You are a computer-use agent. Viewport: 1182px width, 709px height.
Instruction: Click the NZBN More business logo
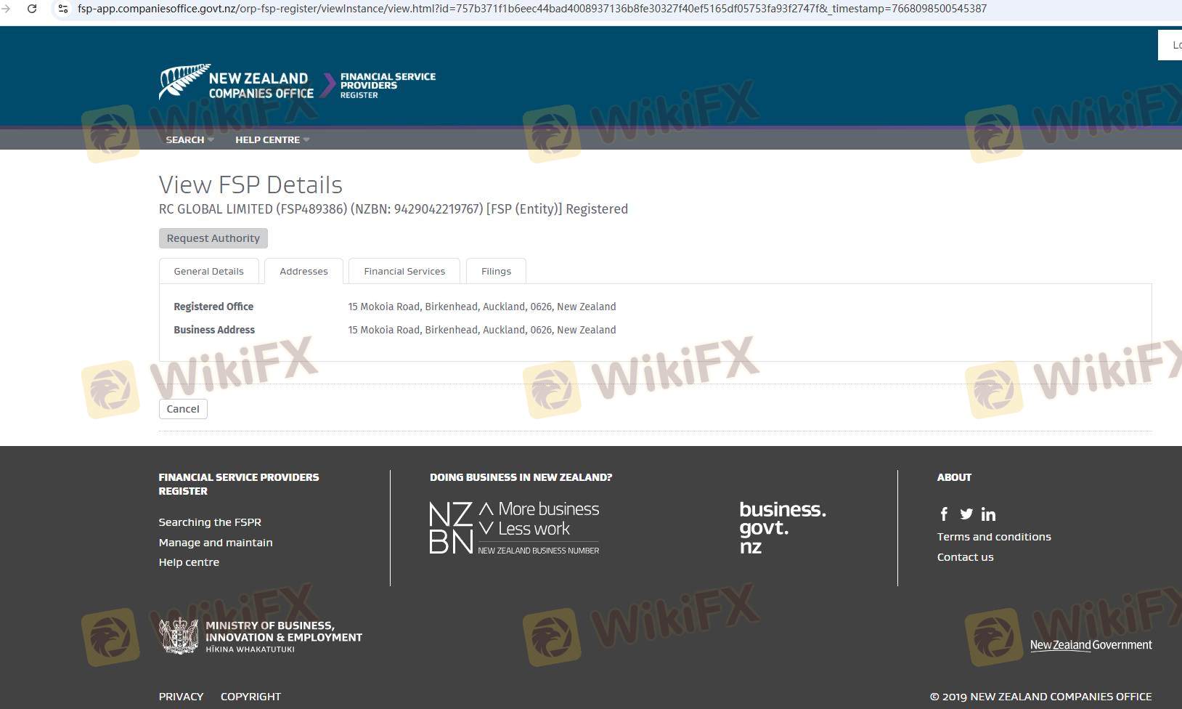pyautogui.click(x=514, y=528)
